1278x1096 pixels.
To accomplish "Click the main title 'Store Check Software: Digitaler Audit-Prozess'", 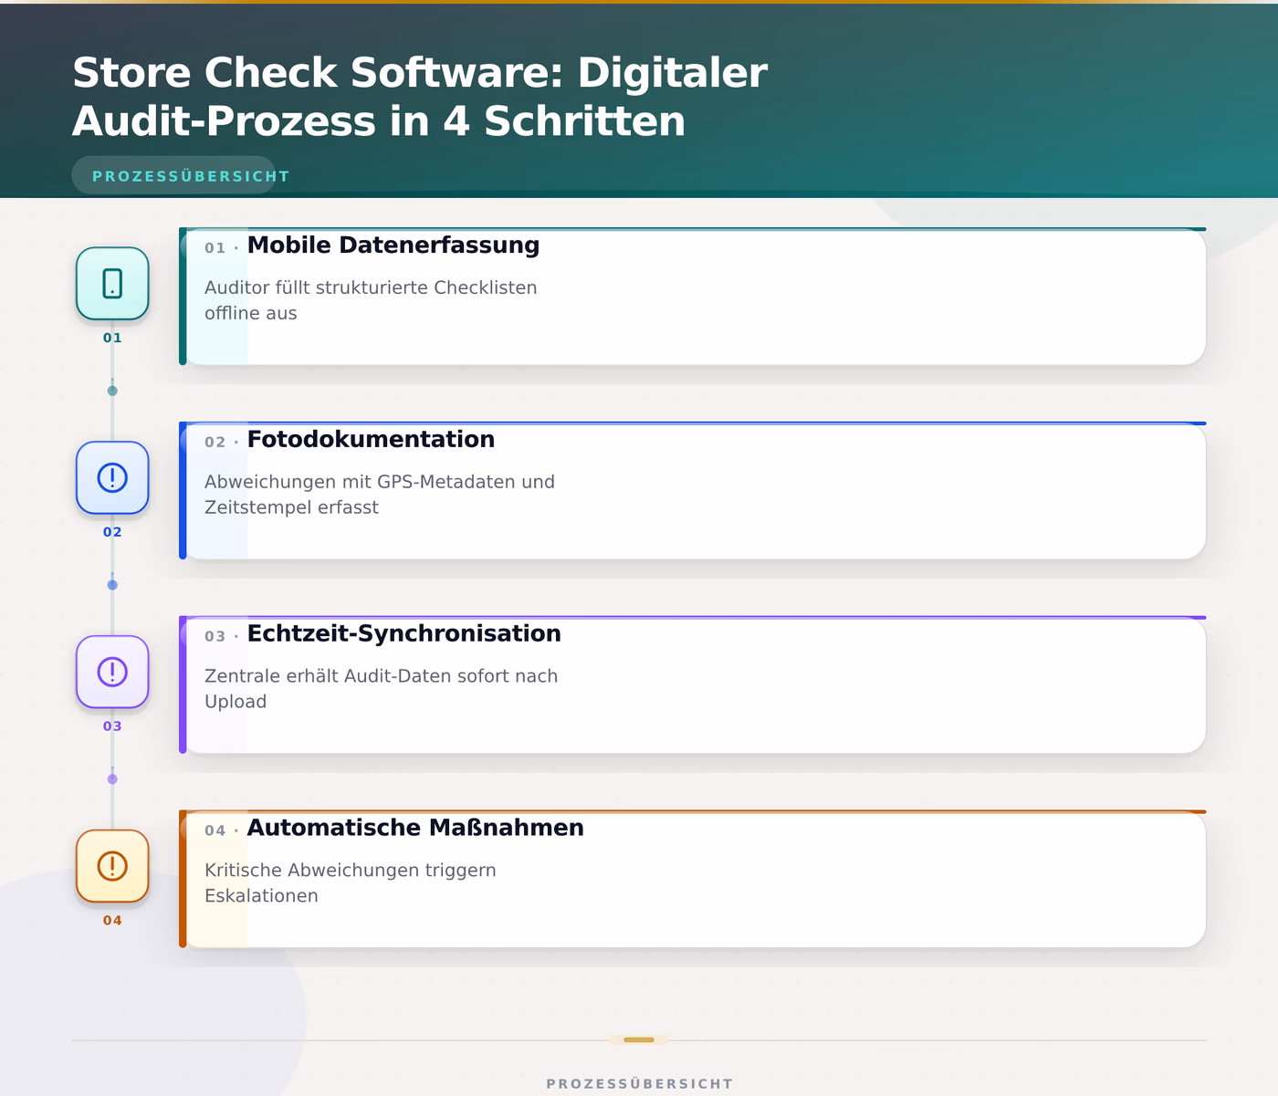I will click(420, 97).
